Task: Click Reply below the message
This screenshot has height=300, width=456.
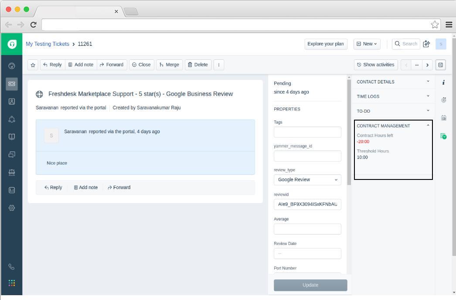Action: [x=53, y=188]
